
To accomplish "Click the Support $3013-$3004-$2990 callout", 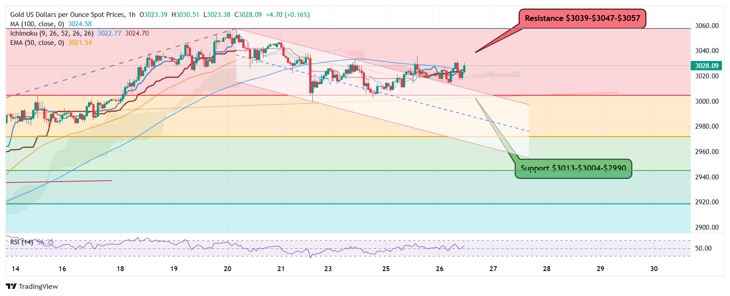I will click(573, 169).
